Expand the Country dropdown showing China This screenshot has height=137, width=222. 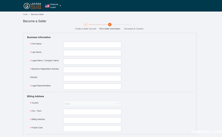(x=92, y=103)
